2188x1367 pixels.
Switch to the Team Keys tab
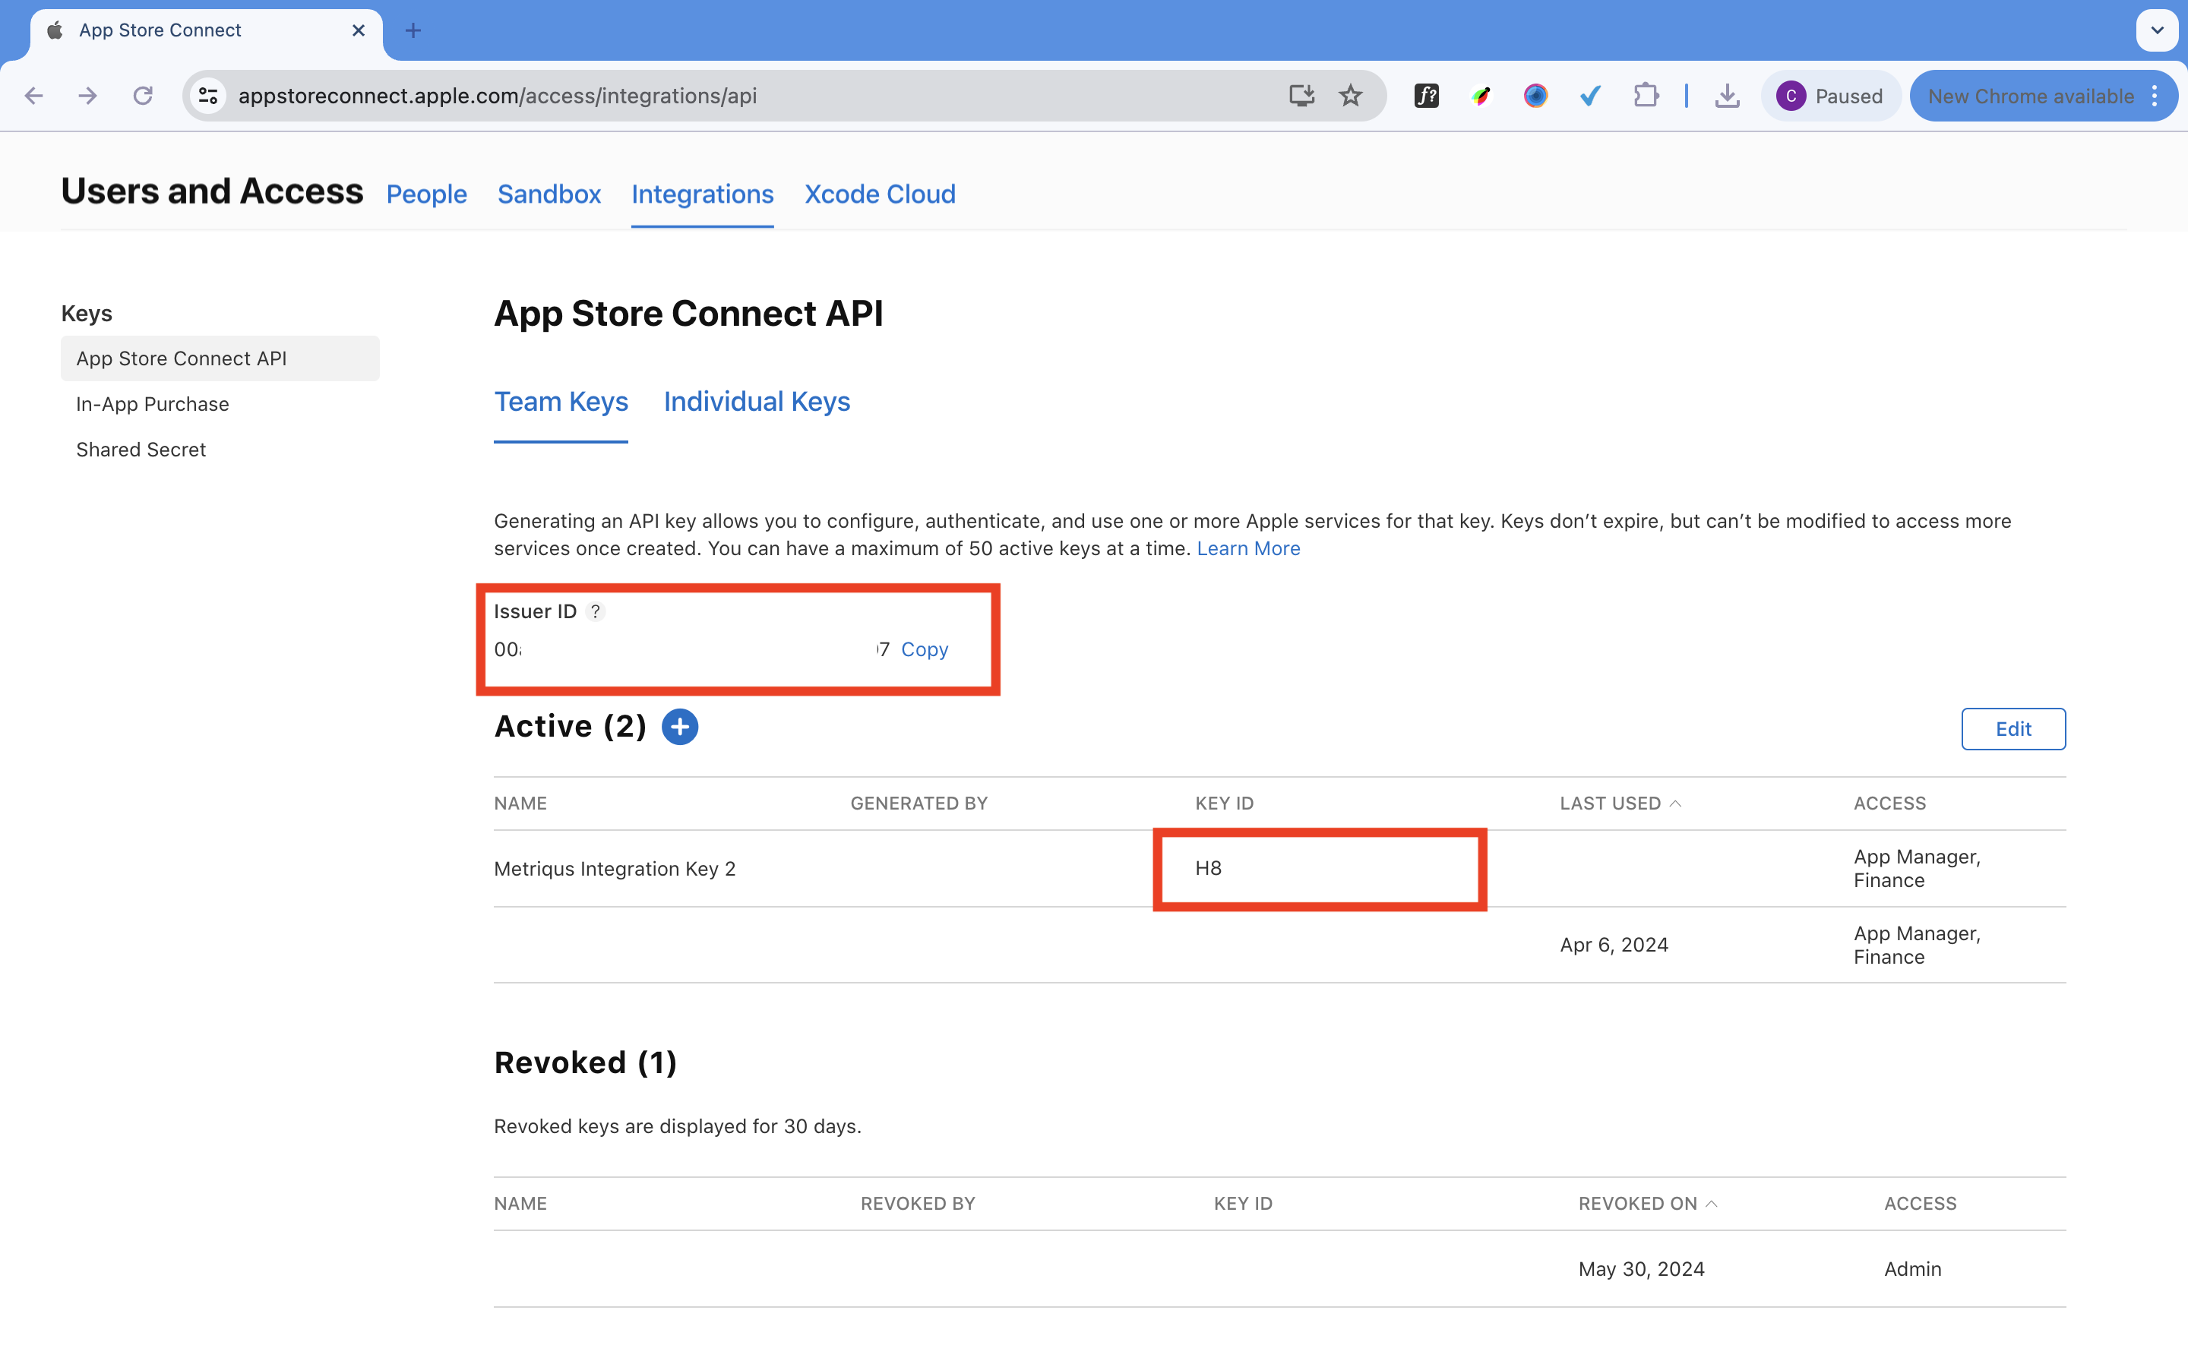561,402
